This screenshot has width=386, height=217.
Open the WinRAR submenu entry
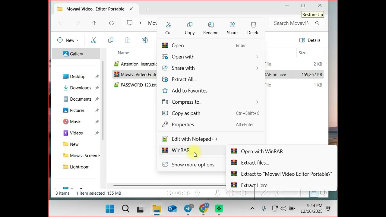click(192, 150)
